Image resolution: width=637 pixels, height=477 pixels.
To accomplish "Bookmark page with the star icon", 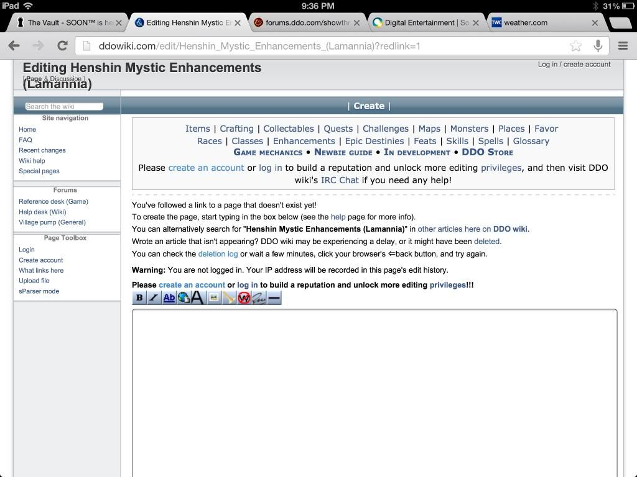I will [575, 46].
